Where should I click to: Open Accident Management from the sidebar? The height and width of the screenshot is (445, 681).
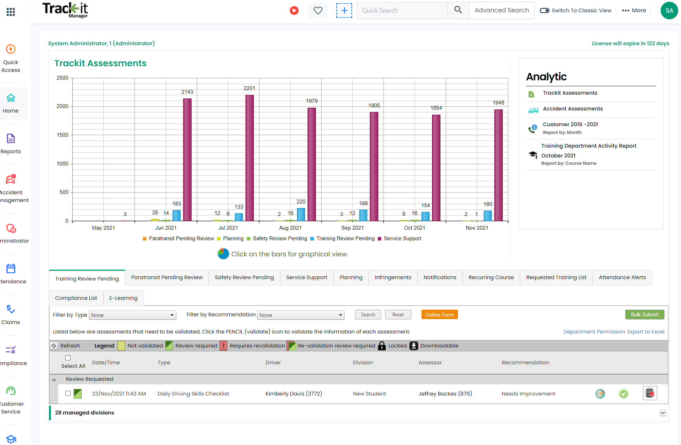[x=11, y=184]
